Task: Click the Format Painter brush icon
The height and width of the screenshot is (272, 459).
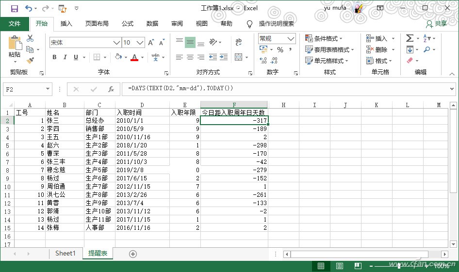Action: click(30, 60)
